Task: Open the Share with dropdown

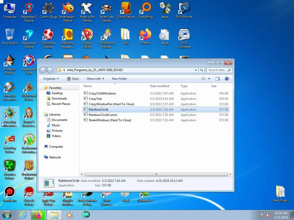Action: click(95, 79)
